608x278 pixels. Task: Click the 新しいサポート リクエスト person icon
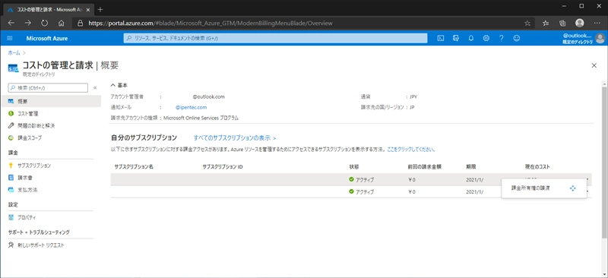[11, 245]
